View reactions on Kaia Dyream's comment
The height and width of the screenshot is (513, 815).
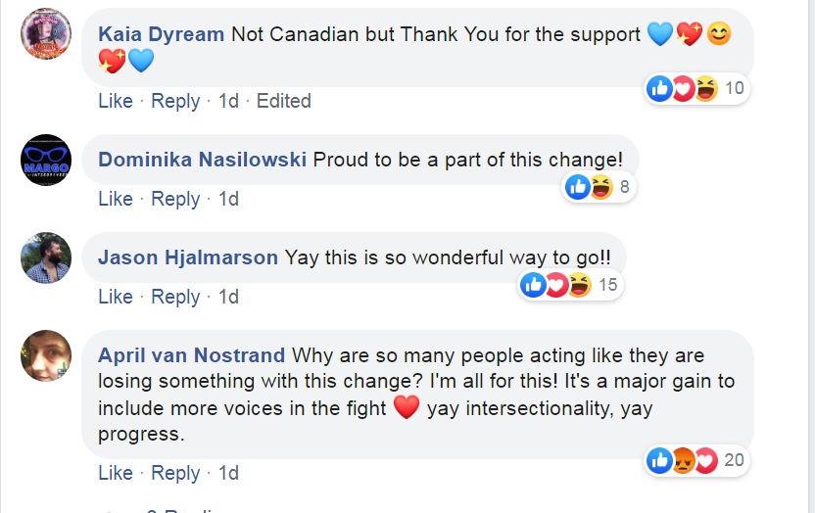click(x=695, y=89)
